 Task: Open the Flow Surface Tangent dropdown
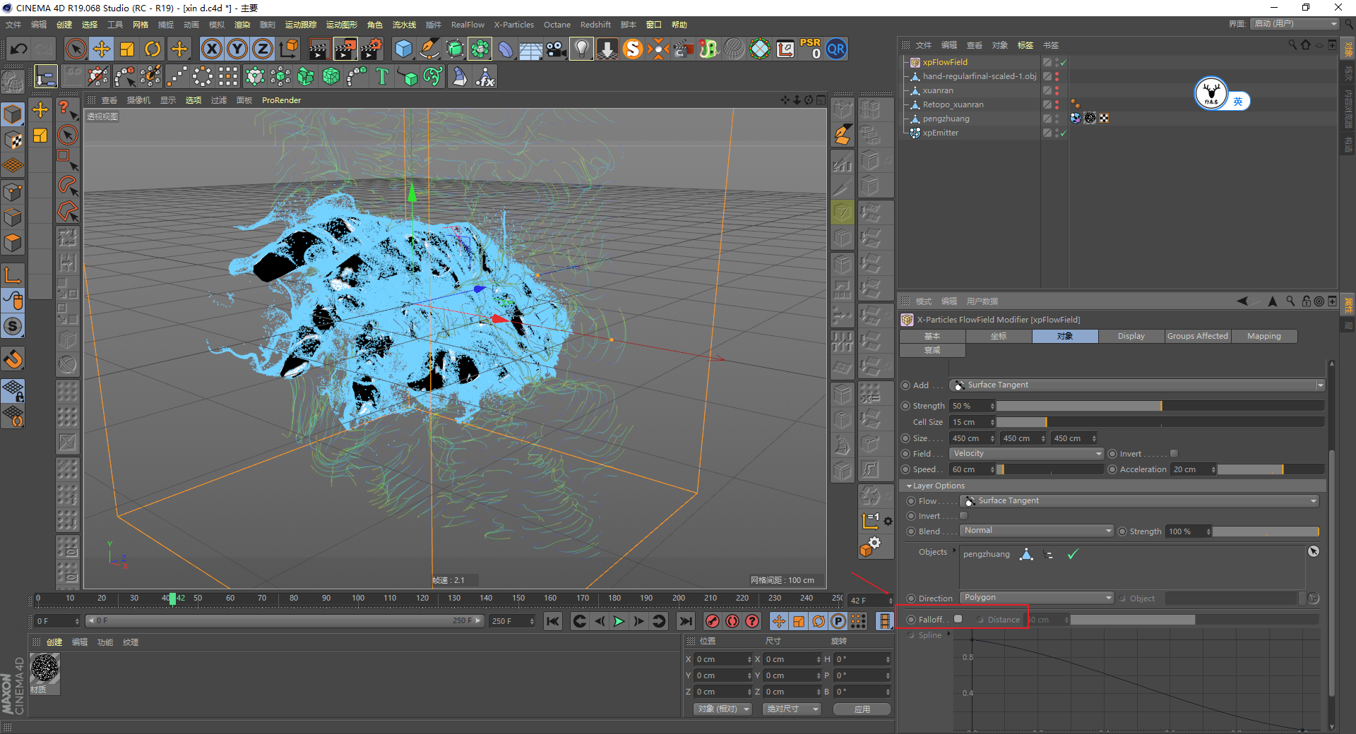(x=1139, y=501)
